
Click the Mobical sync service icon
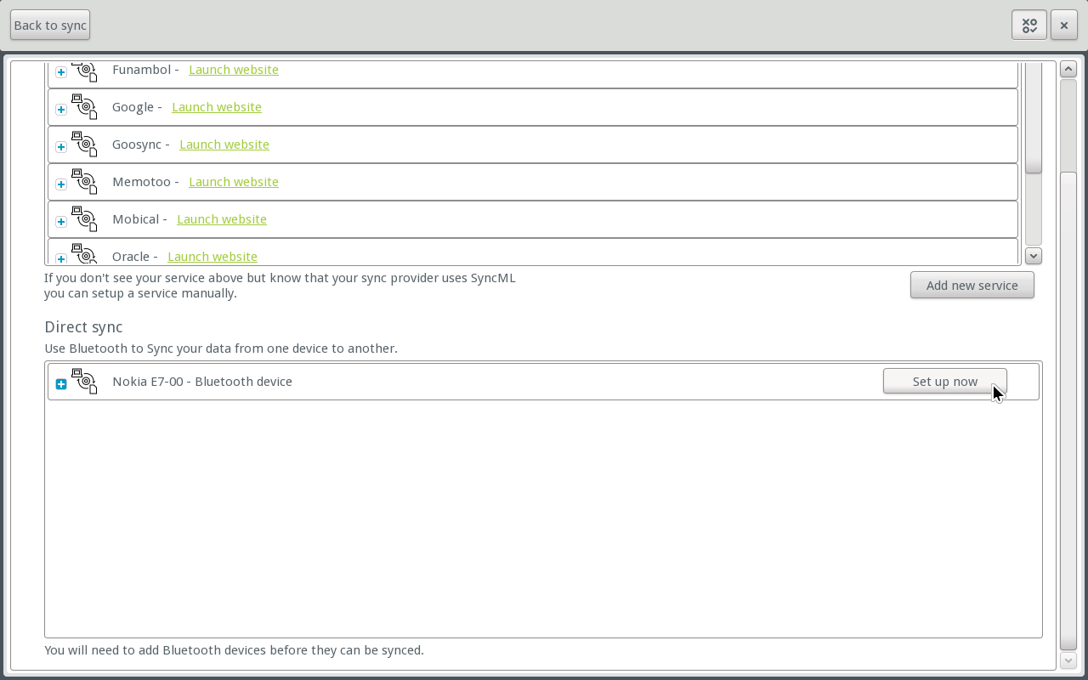pyautogui.click(x=84, y=219)
